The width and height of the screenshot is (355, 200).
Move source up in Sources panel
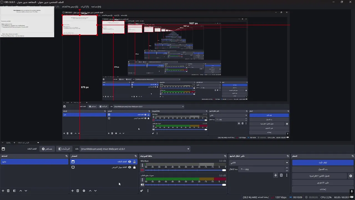click(x=90, y=191)
